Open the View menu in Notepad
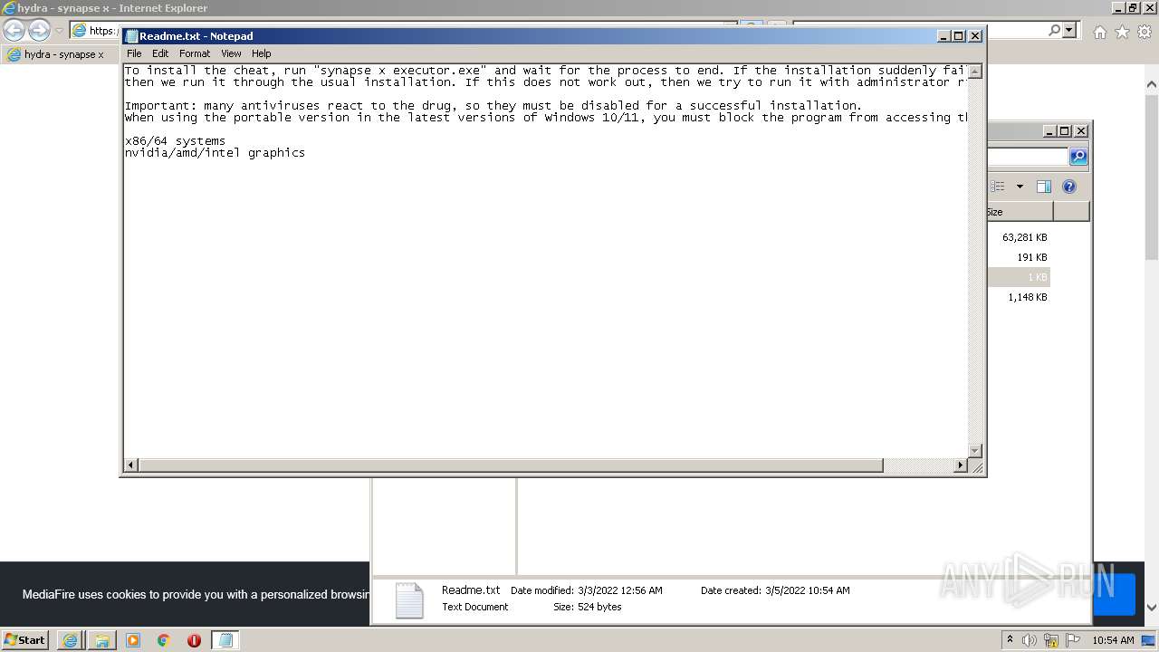1159x652 pixels. pos(231,53)
